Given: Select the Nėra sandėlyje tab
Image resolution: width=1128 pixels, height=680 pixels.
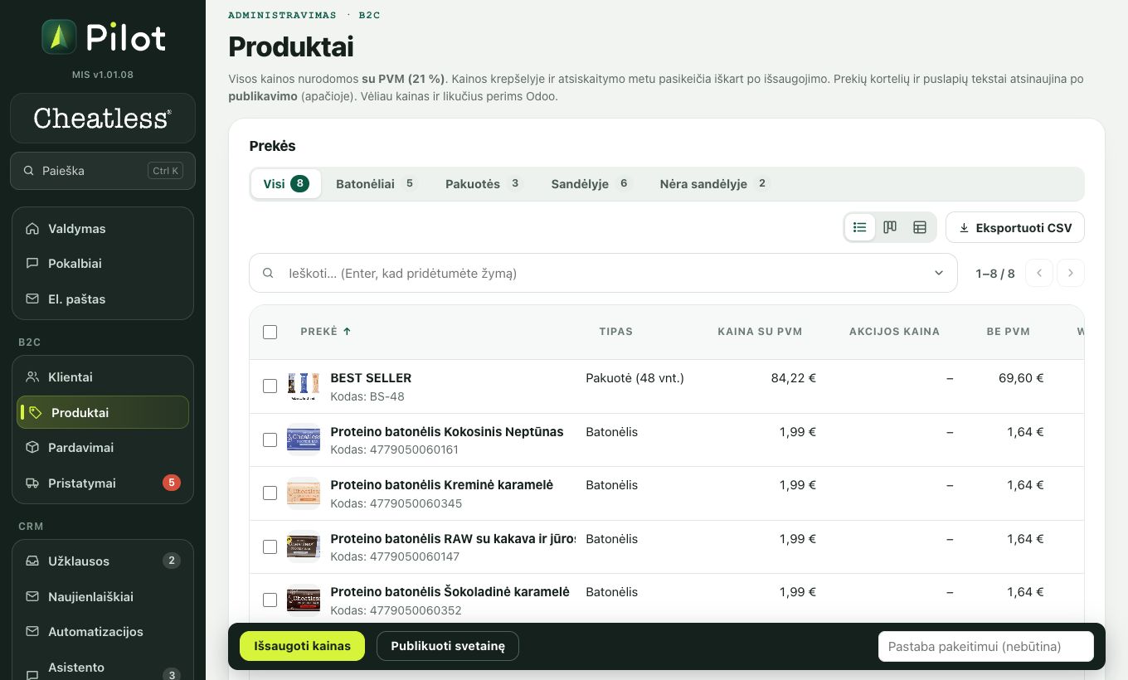Looking at the screenshot, I should tap(714, 184).
